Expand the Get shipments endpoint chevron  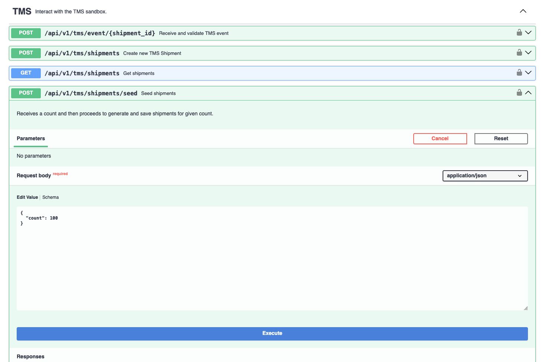528,73
